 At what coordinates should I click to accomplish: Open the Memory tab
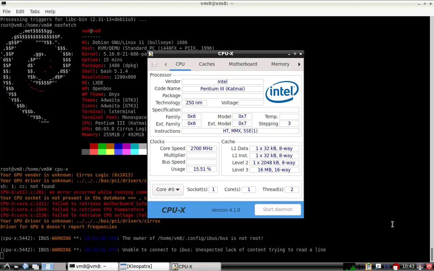(x=280, y=64)
